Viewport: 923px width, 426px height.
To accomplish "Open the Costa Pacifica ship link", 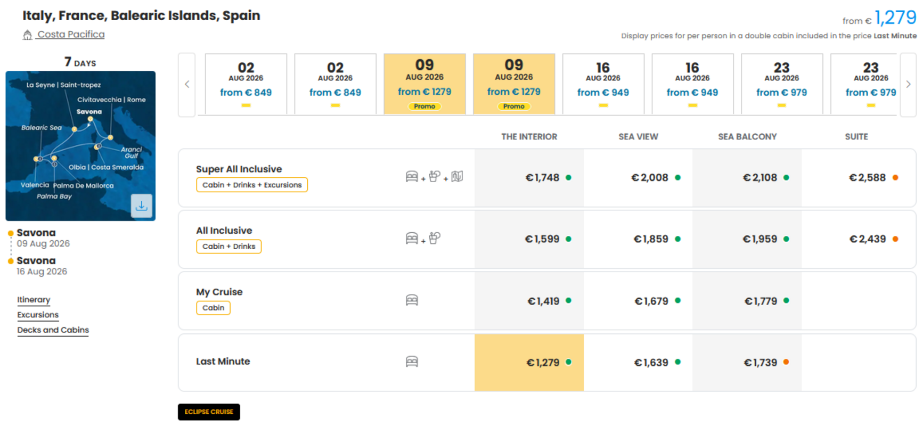I will tap(71, 34).
